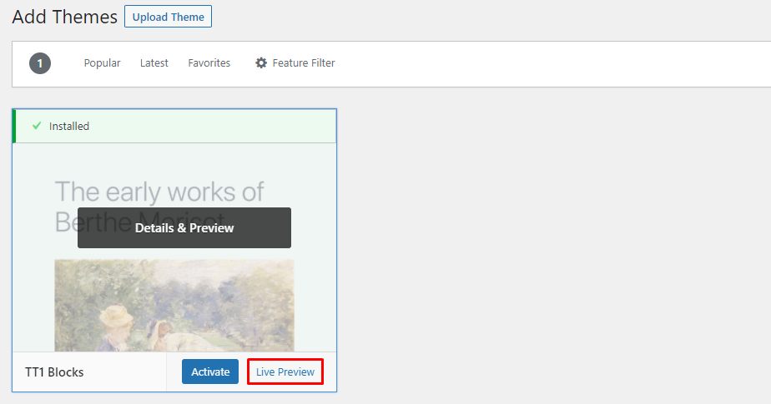Launch Live Preview of TT1 Blocks
Viewport: 771px width, 404px height.
(285, 372)
